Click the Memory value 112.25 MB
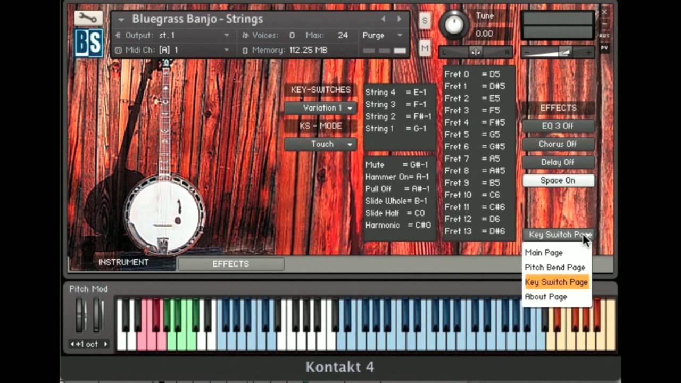Image resolution: width=681 pixels, height=383 pixels. click(309, 50)
